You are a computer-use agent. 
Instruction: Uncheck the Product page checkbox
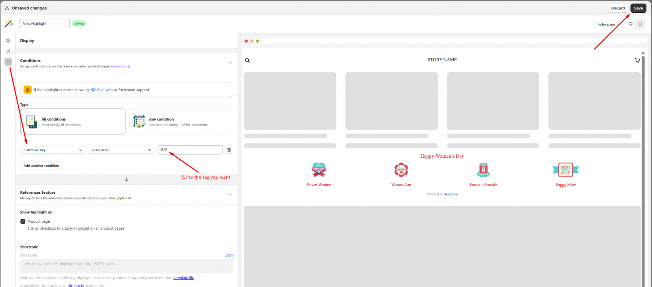click(23, 221)
